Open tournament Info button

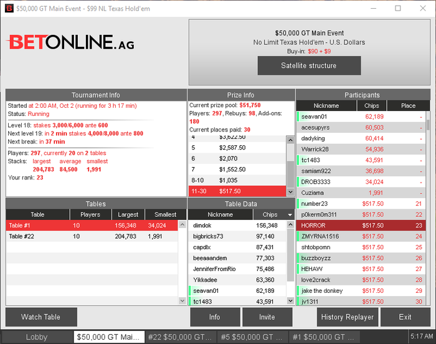[x=215, y=317]
